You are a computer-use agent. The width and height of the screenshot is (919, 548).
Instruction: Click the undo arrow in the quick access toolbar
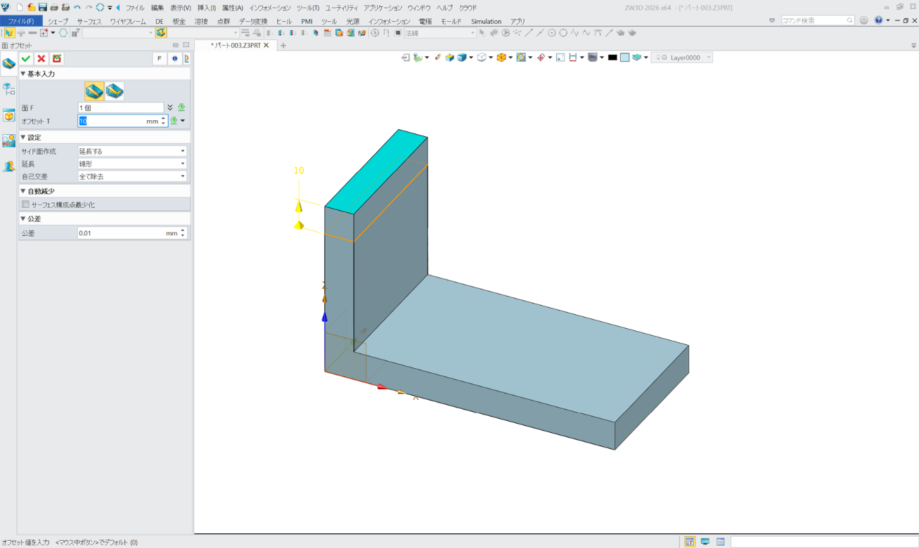77,7
